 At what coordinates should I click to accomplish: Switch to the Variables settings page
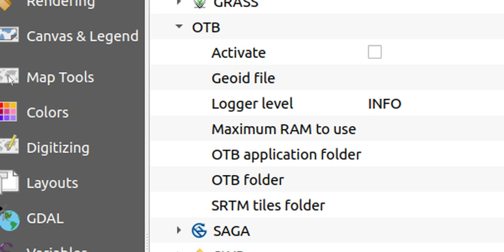[x=56, y=249]
